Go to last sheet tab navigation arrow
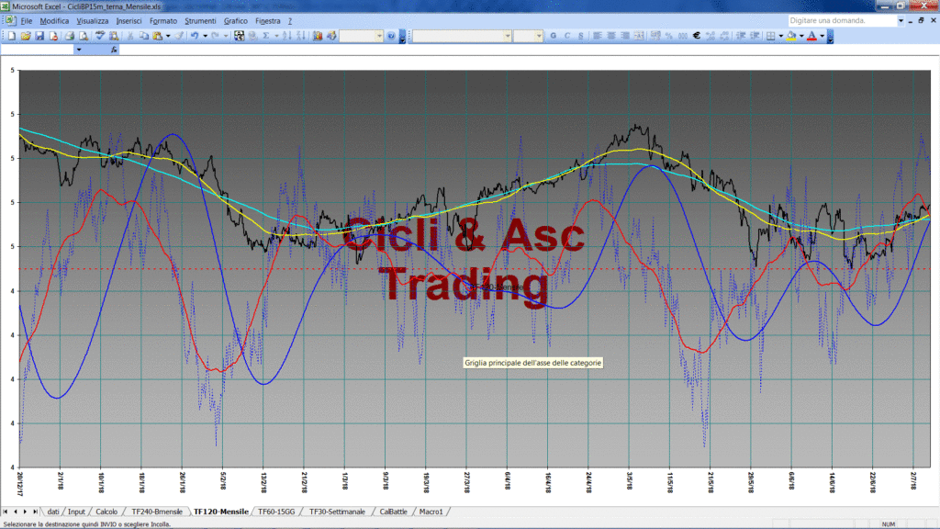 [35, 512]
